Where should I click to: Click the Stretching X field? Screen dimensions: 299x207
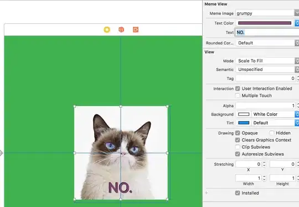(249, 164)
